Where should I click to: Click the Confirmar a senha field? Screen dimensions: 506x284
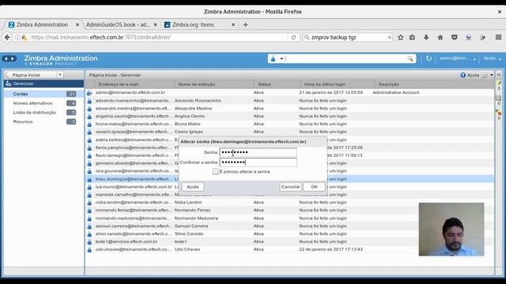tap(259, 163)
